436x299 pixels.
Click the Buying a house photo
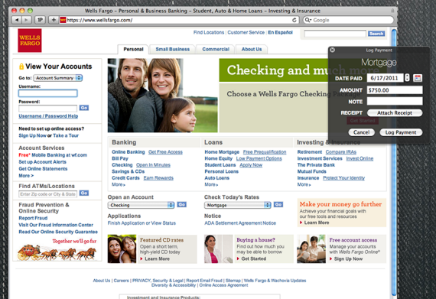(x=219, y=249)
